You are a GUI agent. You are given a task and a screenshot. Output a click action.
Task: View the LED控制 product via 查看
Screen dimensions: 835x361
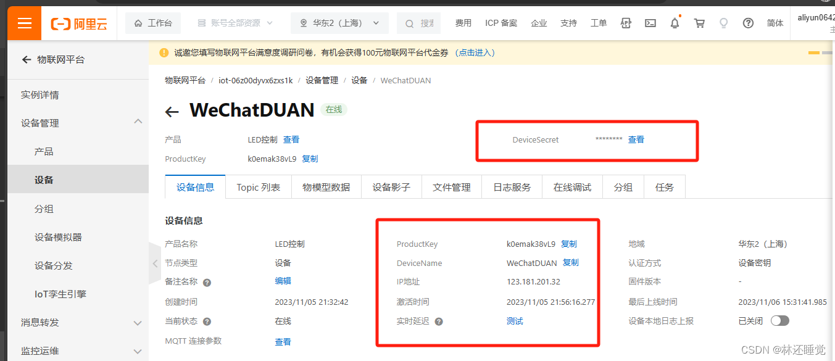tap(291, 139)
